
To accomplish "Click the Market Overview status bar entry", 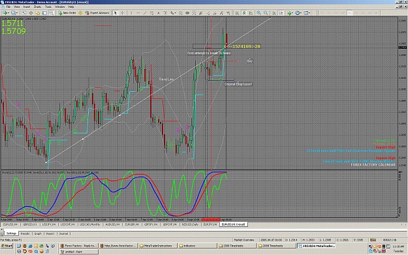I will pyautogui.click(x=244, y=239).
